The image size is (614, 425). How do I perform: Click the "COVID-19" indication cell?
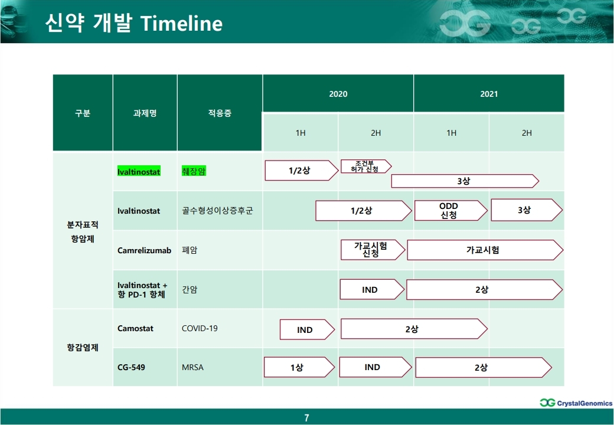point(220,328)
